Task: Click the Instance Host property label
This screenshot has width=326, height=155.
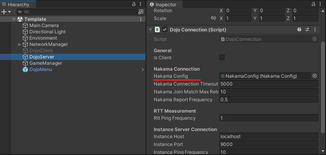Action: (x=169, y=137)
